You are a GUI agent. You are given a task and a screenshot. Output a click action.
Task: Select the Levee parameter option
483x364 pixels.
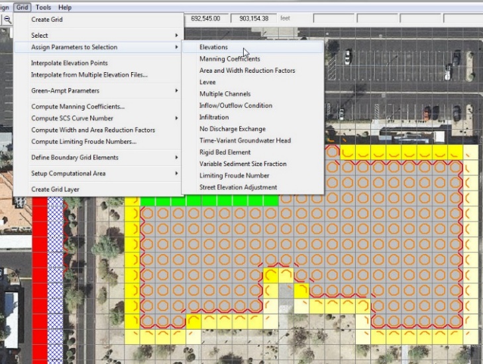coord(207,83)
